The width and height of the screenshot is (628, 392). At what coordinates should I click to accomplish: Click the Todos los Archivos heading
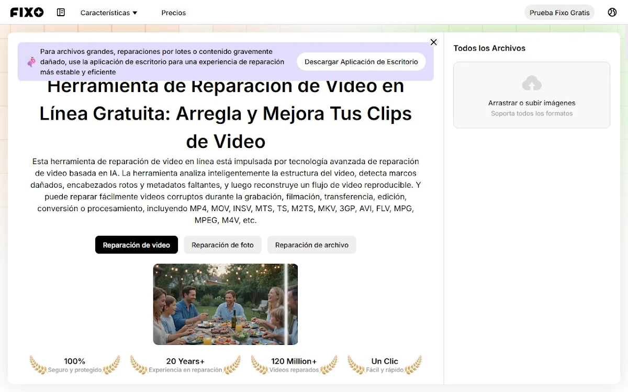click(489, 48)
